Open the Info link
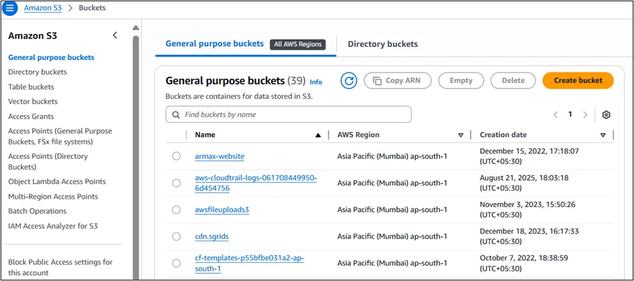Screen dimensions: 634x281 (316, 82)
